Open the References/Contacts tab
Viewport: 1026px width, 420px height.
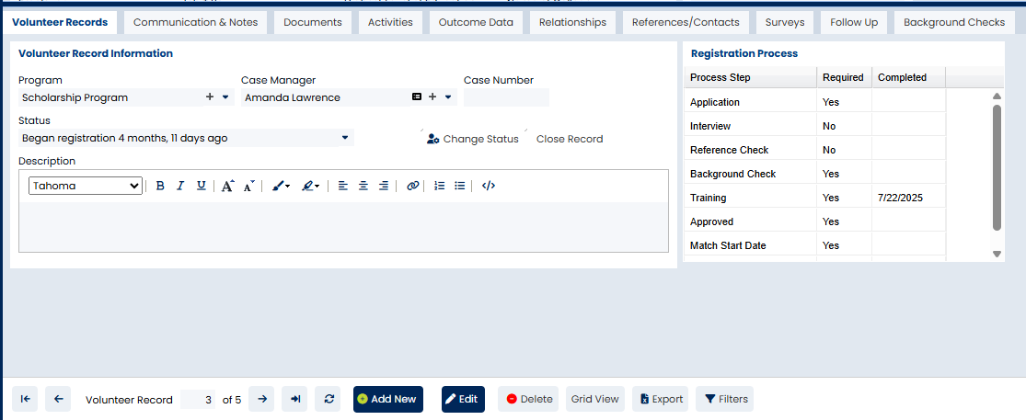click(x=686, y=22)
